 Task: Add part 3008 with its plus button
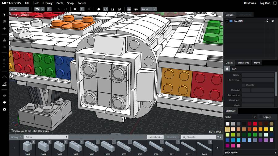(162, 142)
